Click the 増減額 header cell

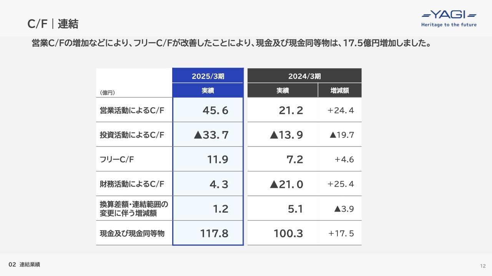[340, 90]
